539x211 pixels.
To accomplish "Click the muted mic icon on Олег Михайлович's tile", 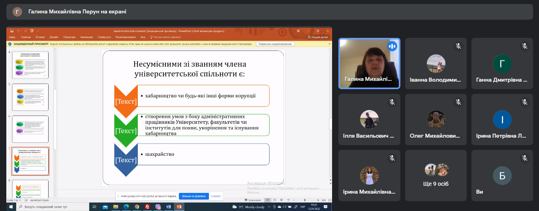I will coord(458,102).
